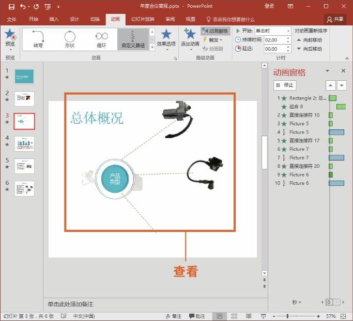353x321 pixels.
Task: Select slide 1 thumbnail
Action: click(24, 77)
